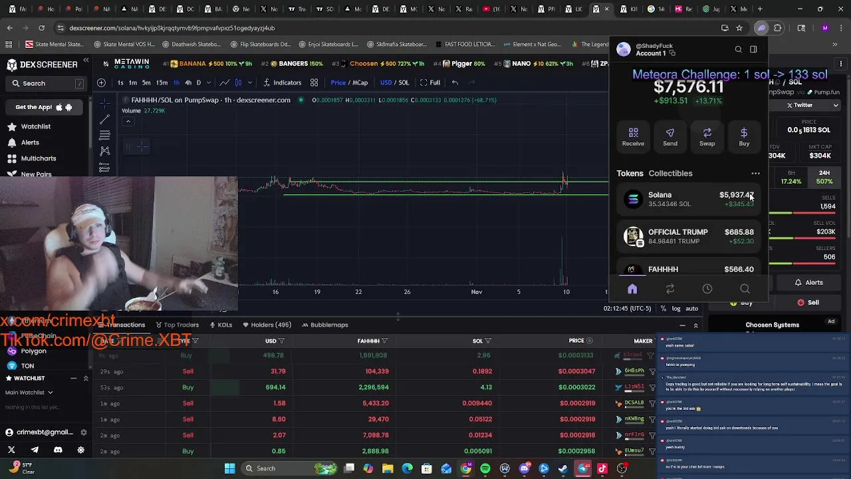
Task: Open the chart layout grid icon
Action: tap(314, 82)
